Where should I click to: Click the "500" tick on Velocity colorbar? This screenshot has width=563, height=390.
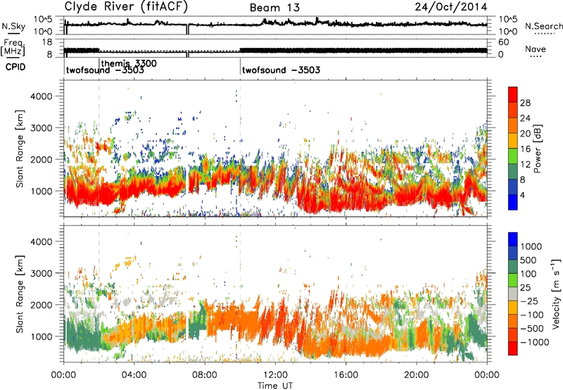[529, 260]
